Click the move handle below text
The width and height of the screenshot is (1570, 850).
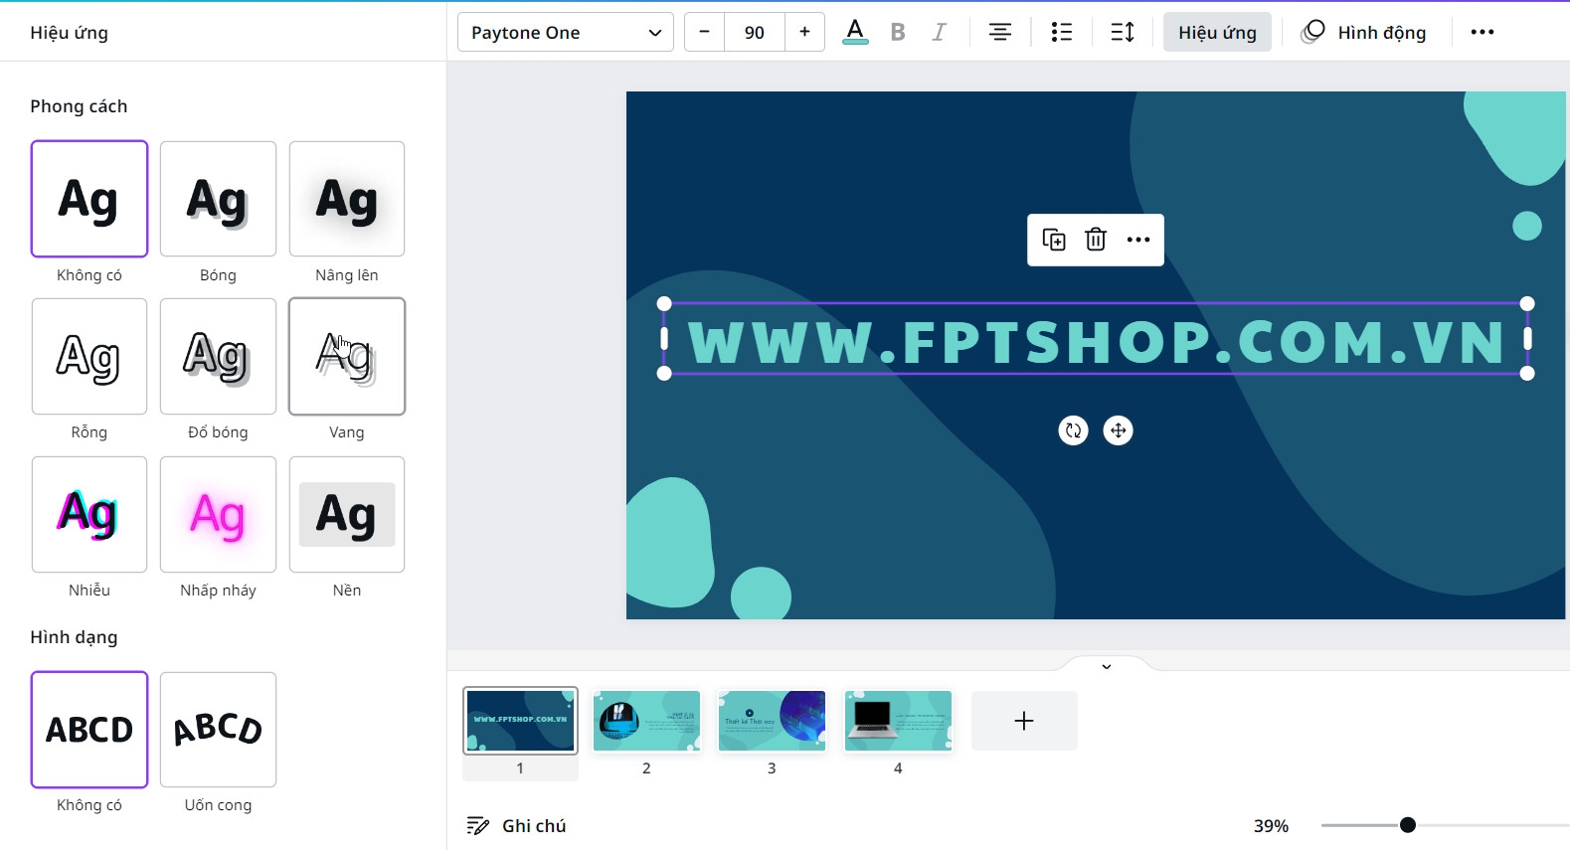[1119, 430]
